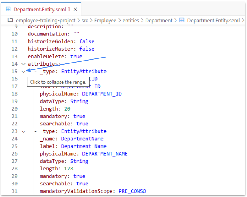Click the src breadcrumb segment
The height and width of the screenshot is (197, 247).
(x=85, y=20)
